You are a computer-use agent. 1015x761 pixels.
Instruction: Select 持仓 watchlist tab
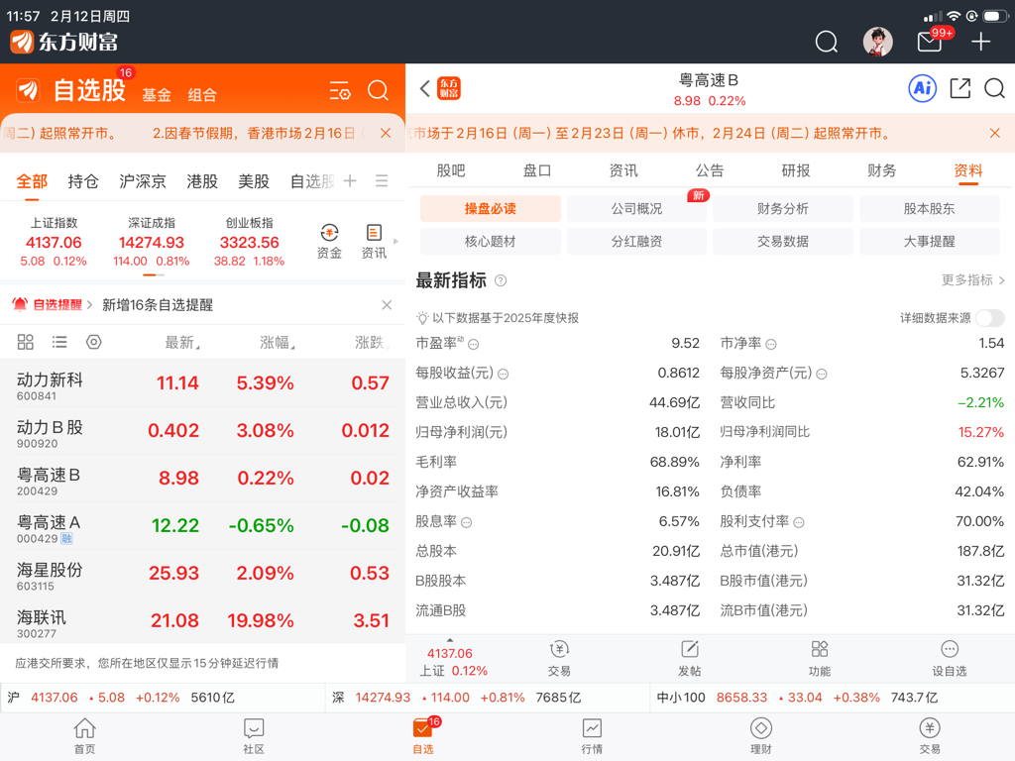(83, 181)
